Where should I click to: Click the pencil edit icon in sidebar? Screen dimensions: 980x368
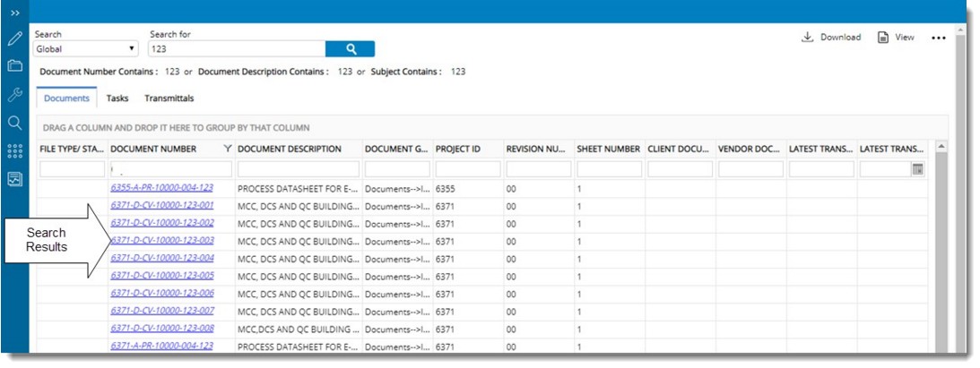point(14,39)
